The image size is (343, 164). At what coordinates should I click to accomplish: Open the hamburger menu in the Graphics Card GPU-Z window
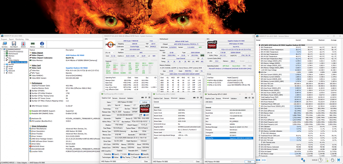(149, 98)
